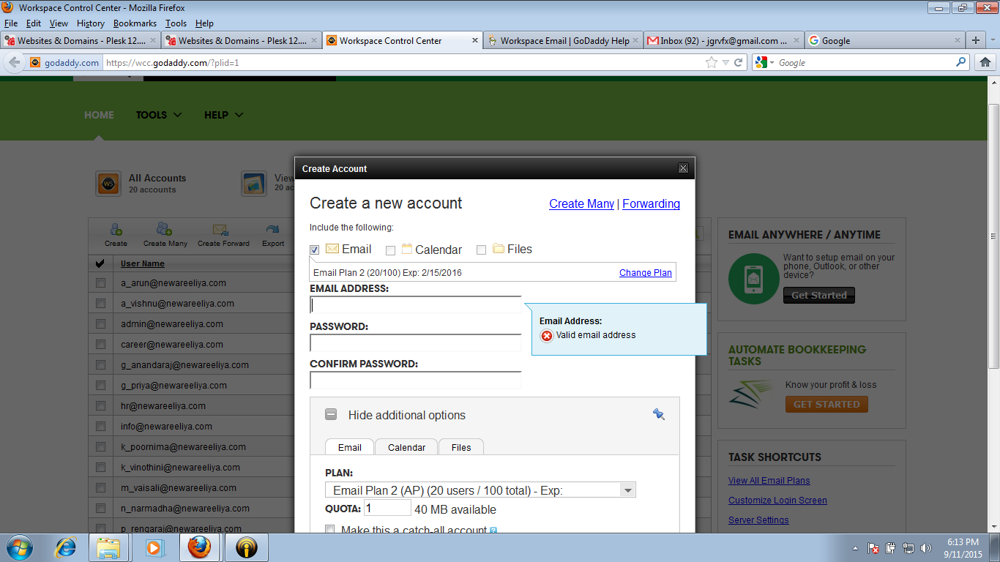Click the Create Many link in dialog

(x=581, y=203)
